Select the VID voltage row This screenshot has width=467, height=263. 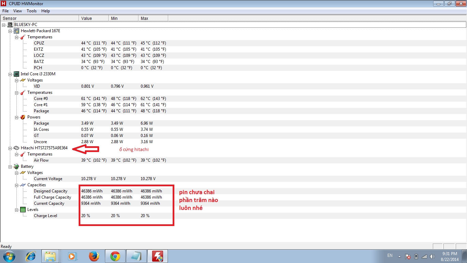pos(233,86)
